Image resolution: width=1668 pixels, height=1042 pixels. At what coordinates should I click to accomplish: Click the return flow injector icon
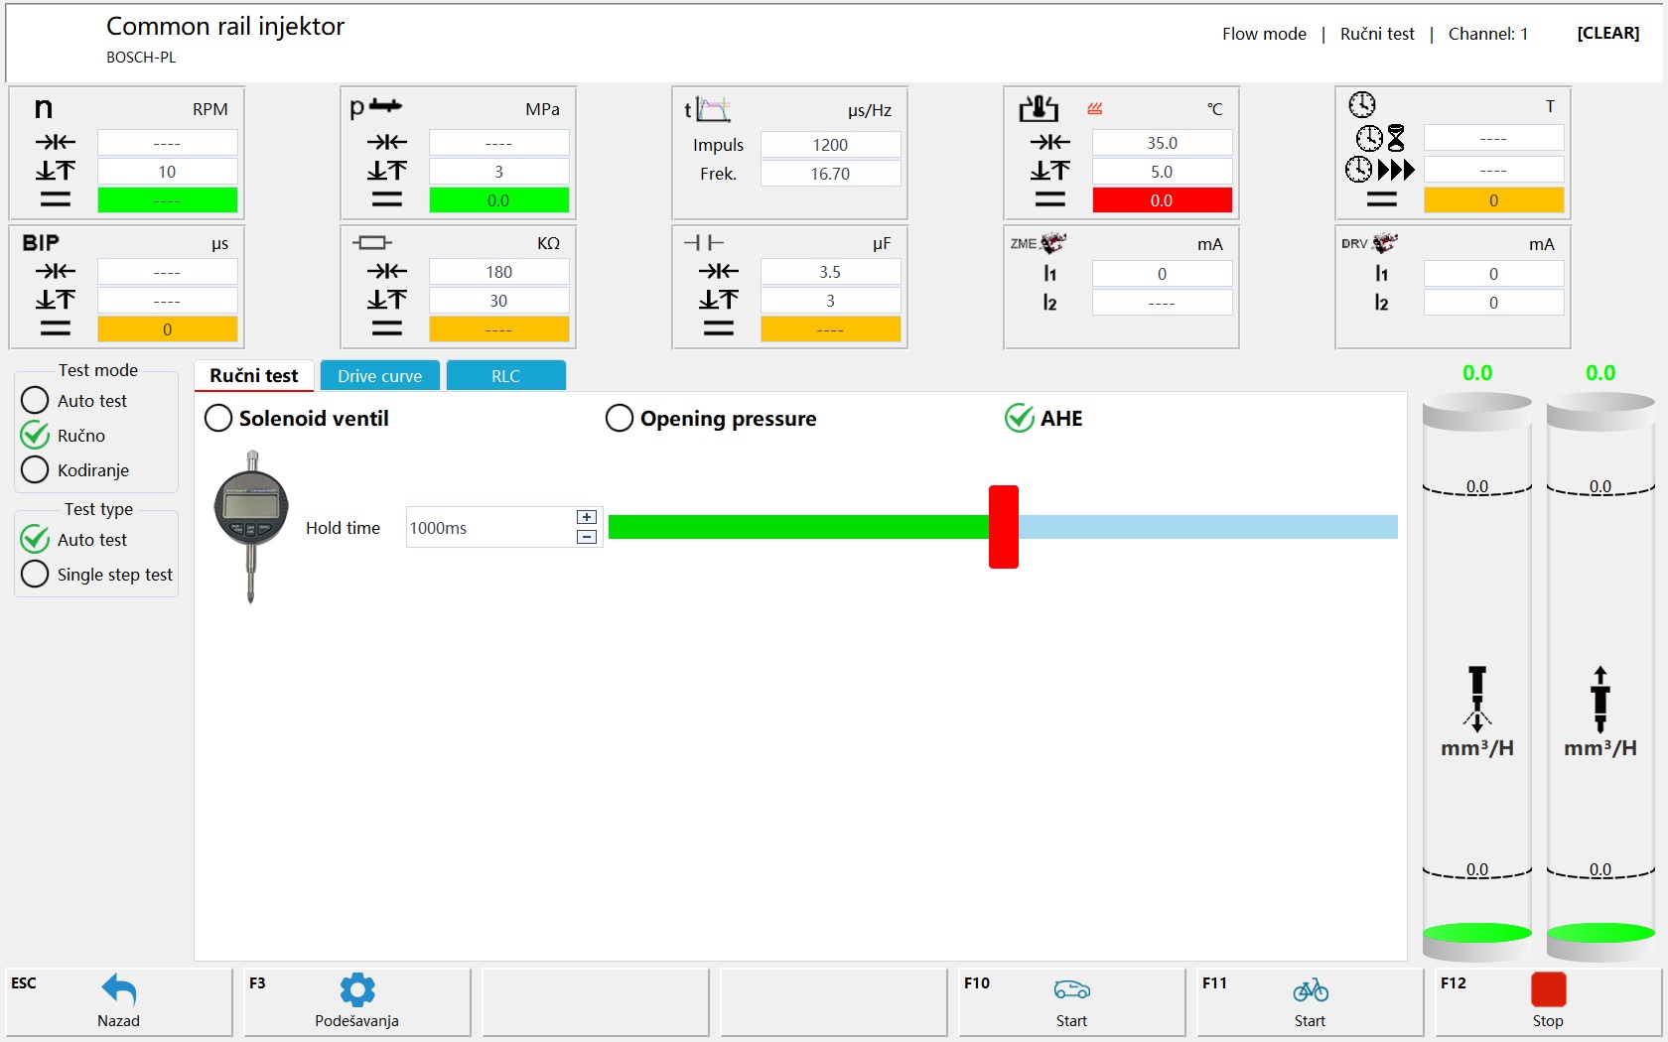click(x=1599, y=699)
